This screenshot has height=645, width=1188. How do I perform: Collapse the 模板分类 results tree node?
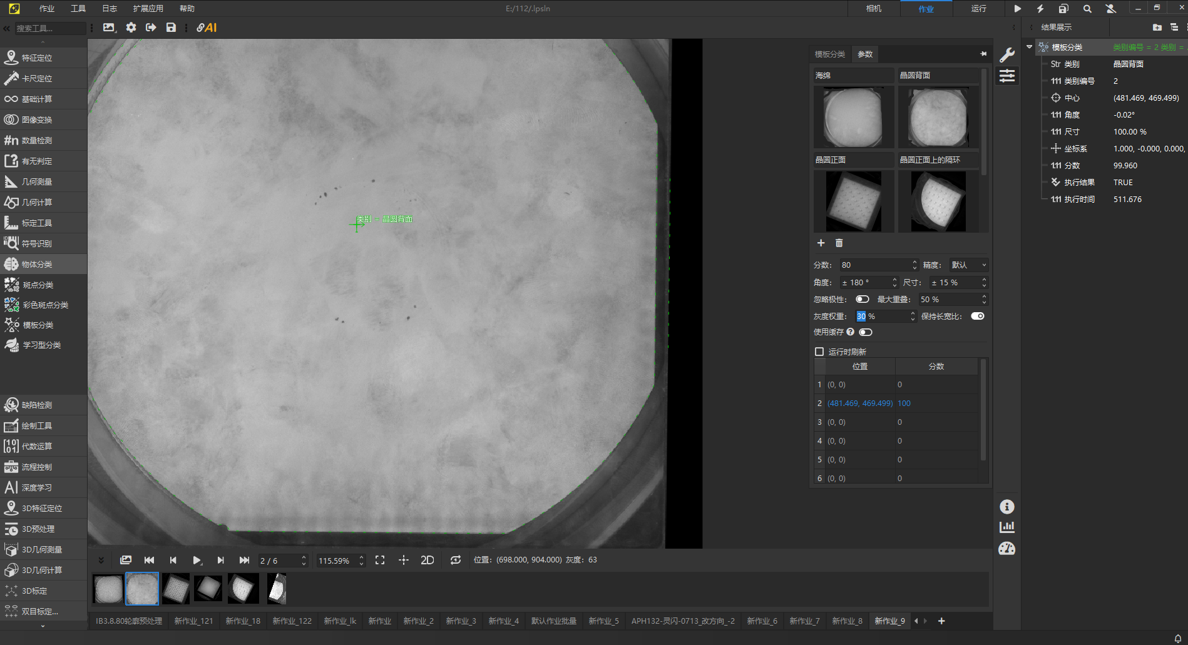pos(1029,47)
